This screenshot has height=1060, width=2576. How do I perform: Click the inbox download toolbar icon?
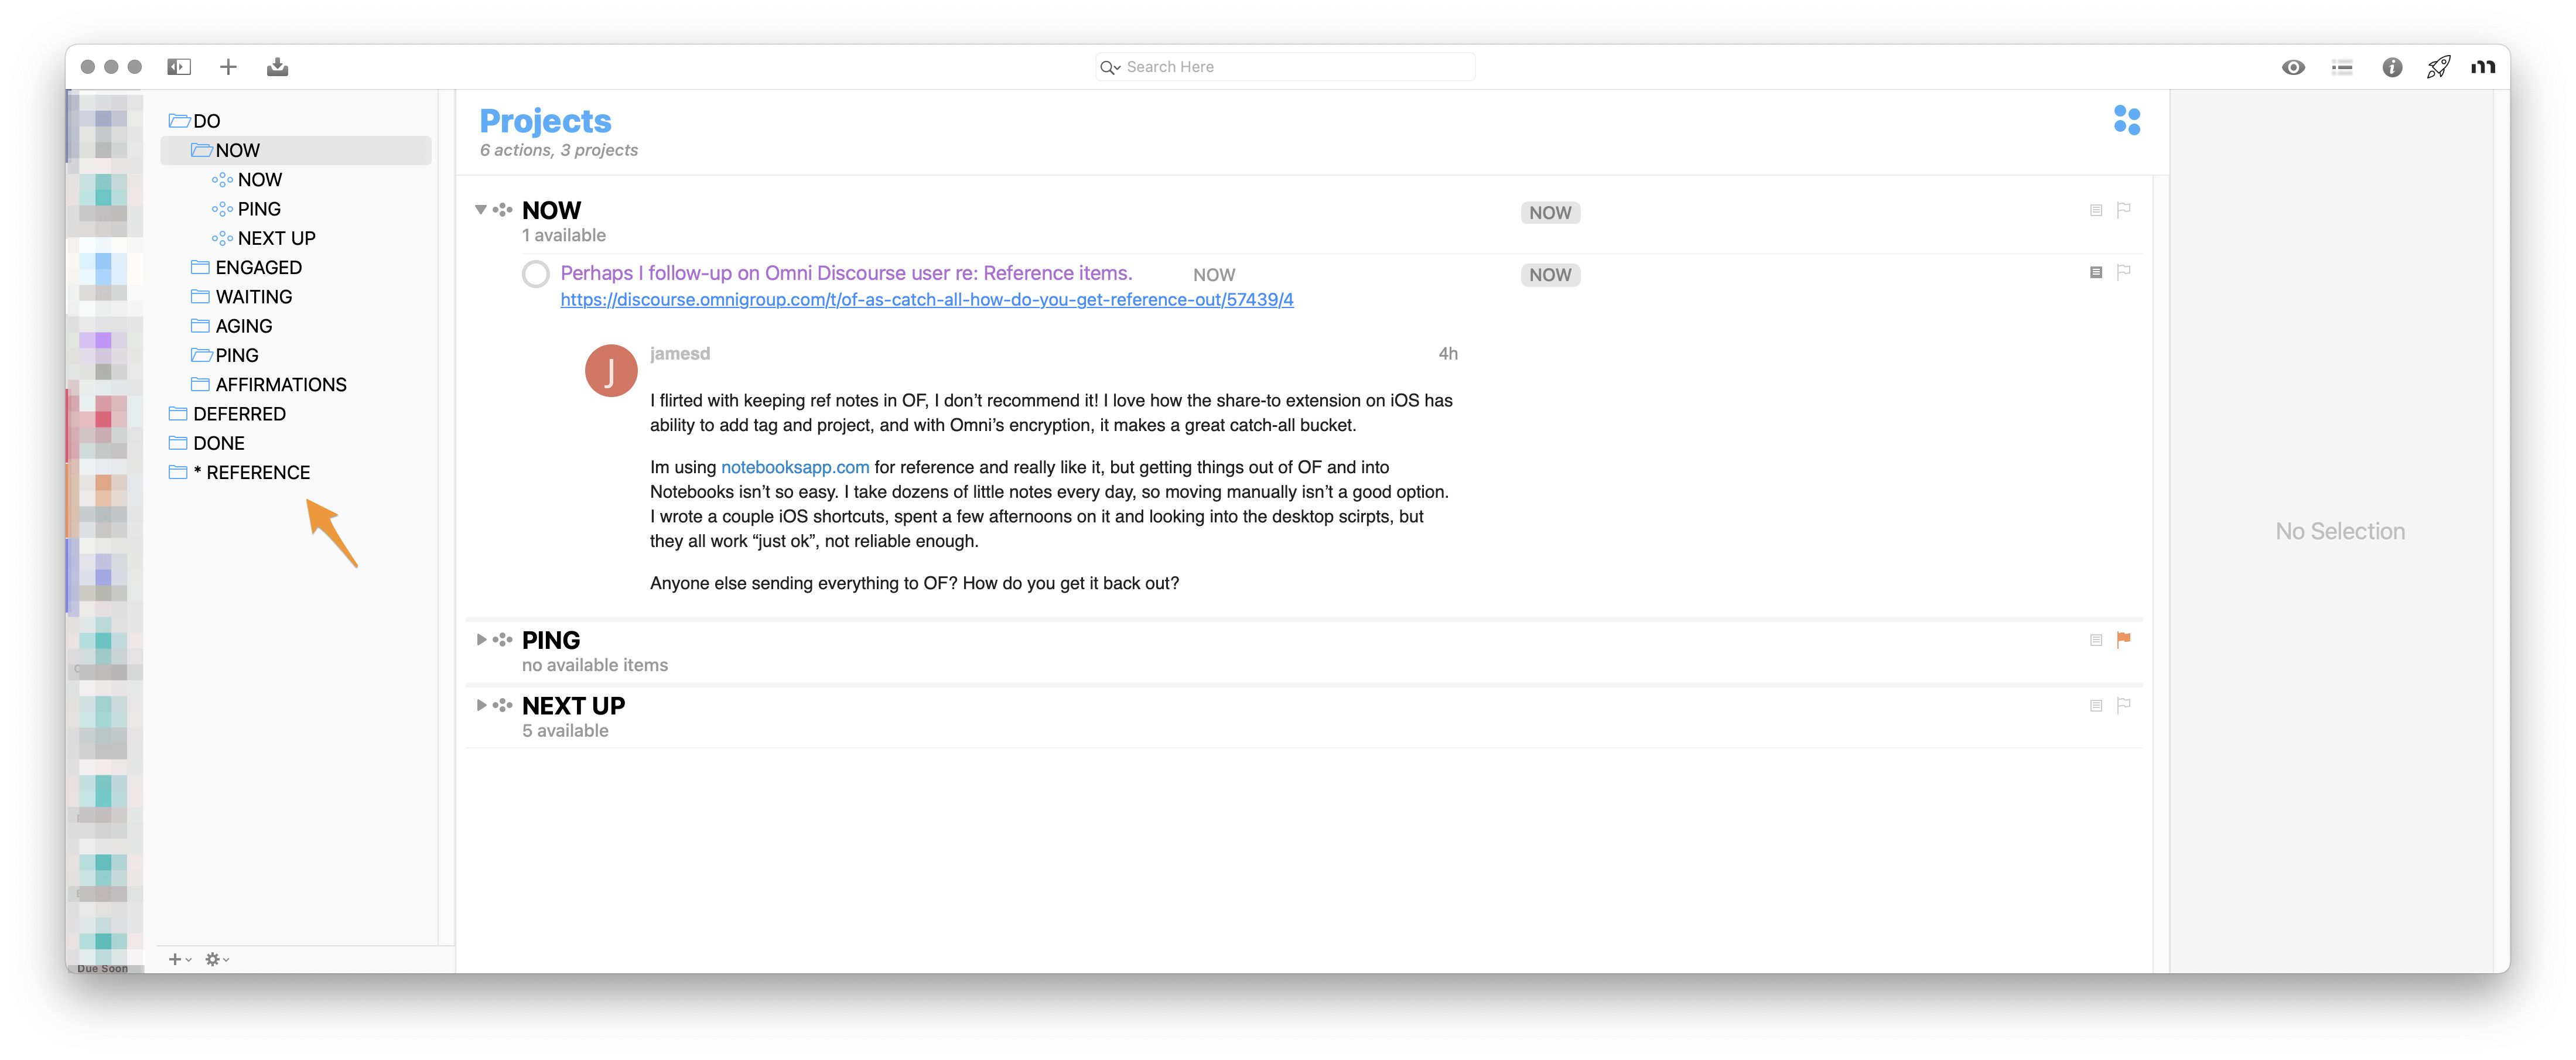pyautogui.click(x=277, y=67)
